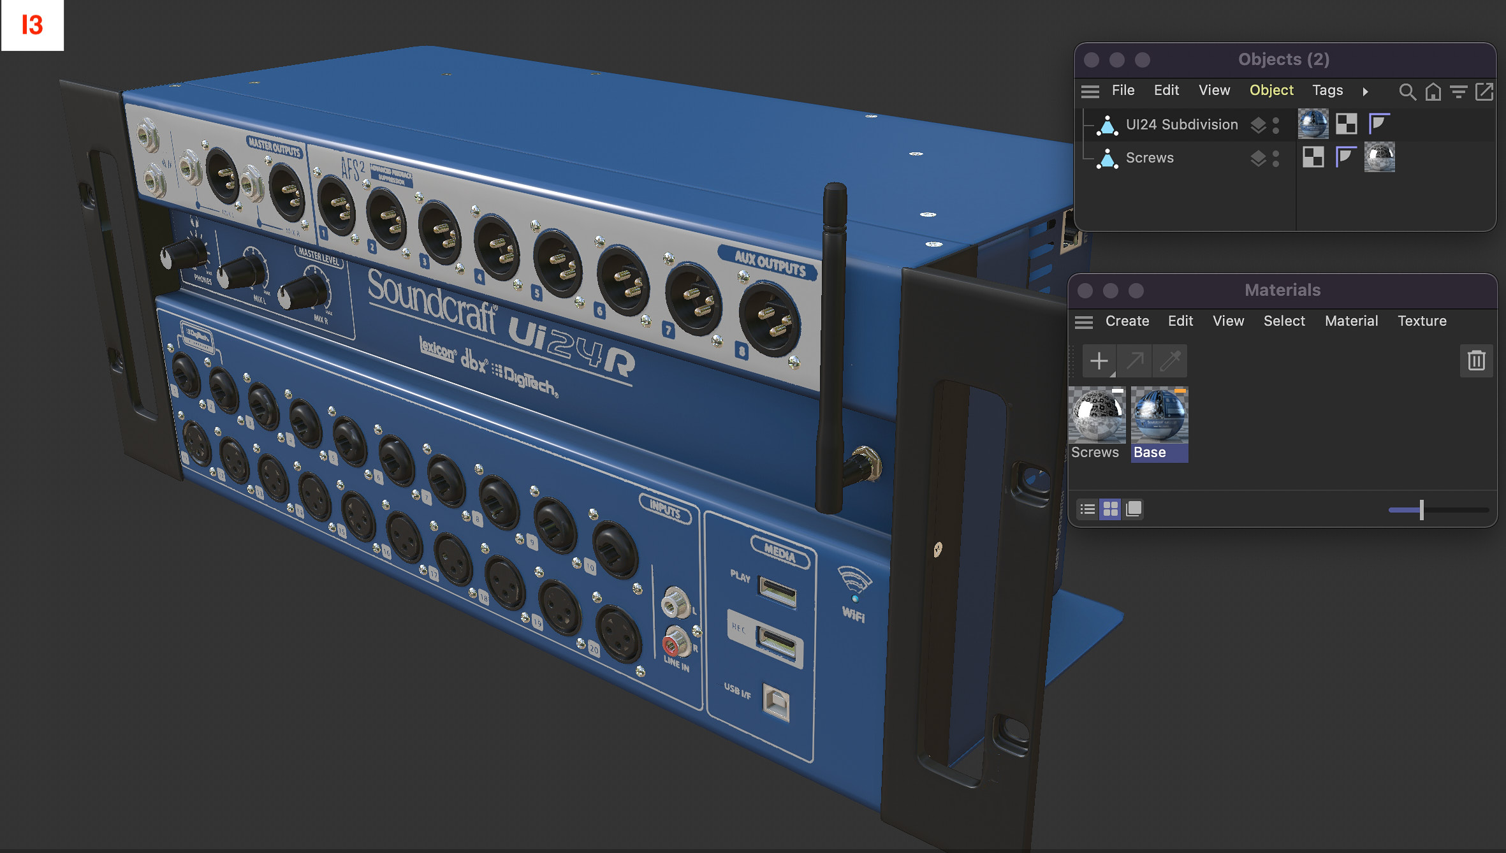This screenshot has width=1506, height=853.
Task: Select the UVW checkerboard tag on Screws
Action: point(1313,157)
